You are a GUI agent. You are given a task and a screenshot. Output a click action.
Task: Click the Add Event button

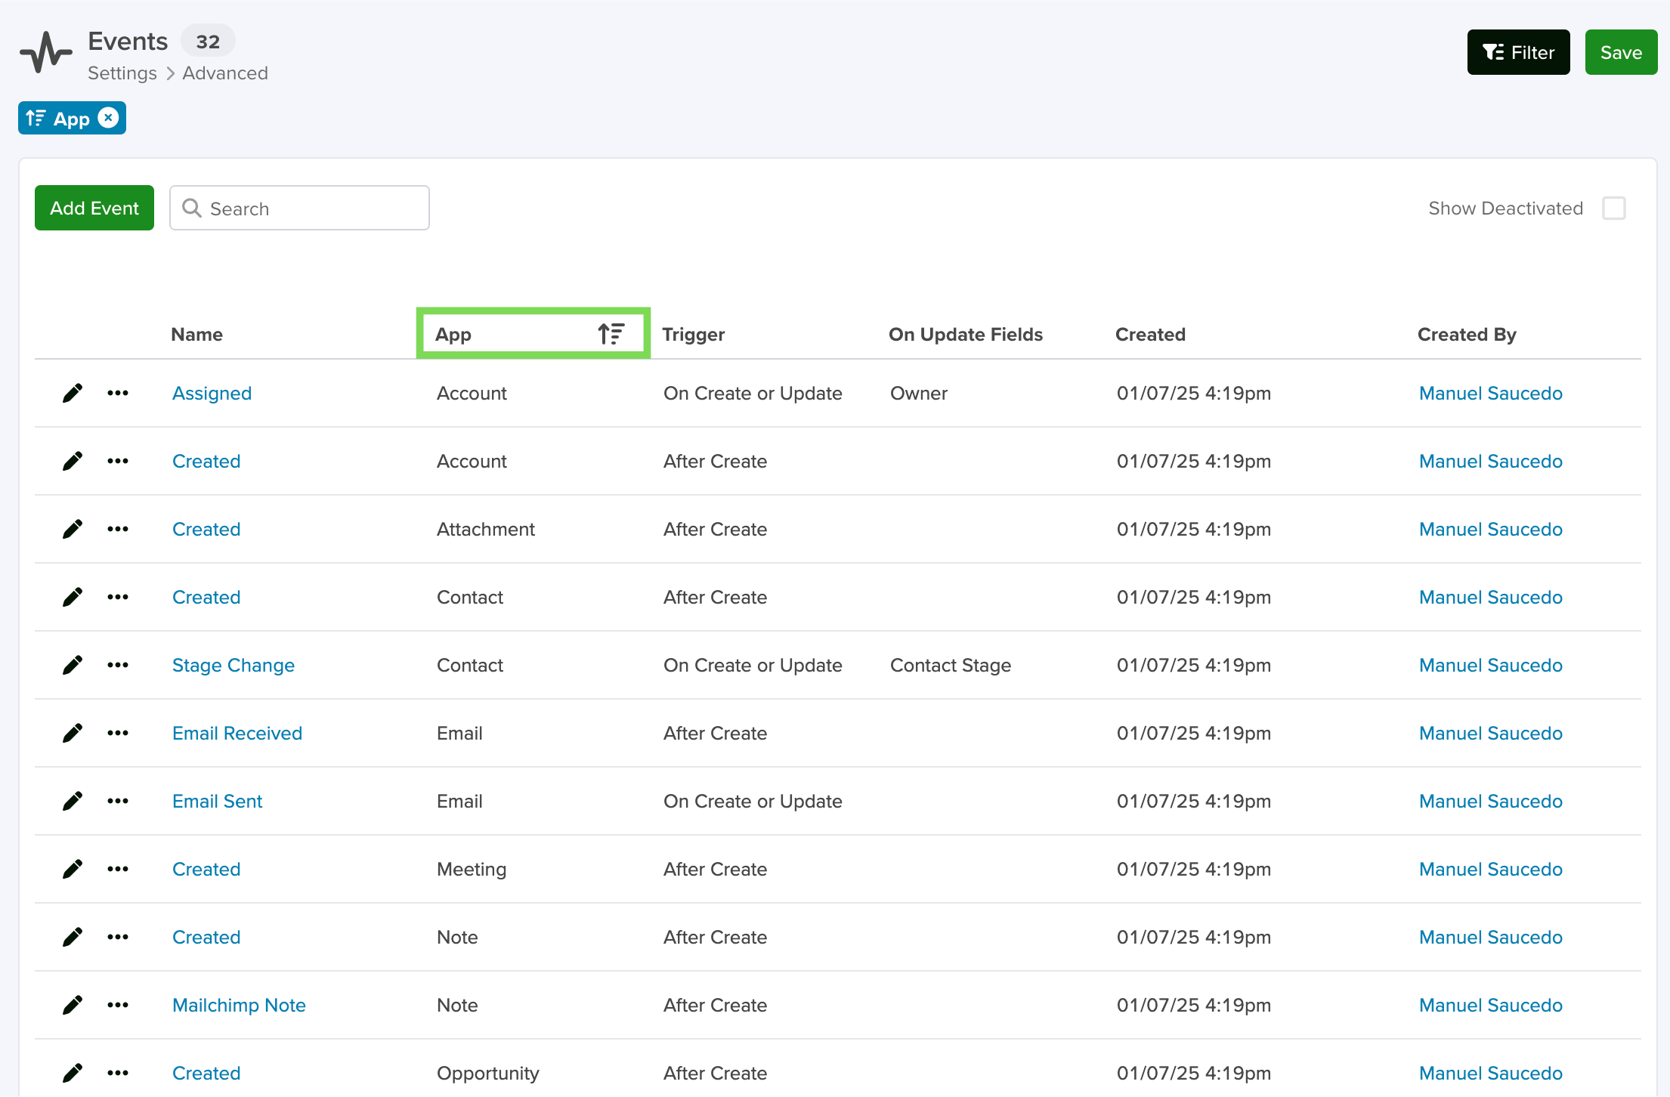(x=94, y=208)
